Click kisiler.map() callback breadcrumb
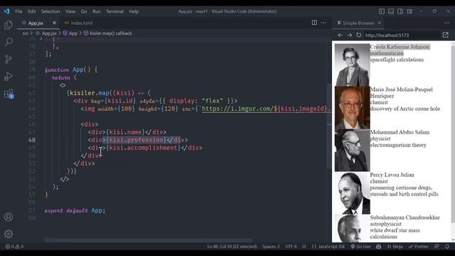Image resolution: width=455 pixels, height=256 pixels. [x=108, y=33]
